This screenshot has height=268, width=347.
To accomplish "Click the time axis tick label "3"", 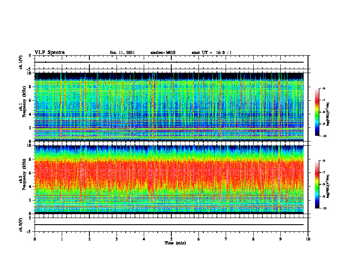I will [x=117, y=239].
